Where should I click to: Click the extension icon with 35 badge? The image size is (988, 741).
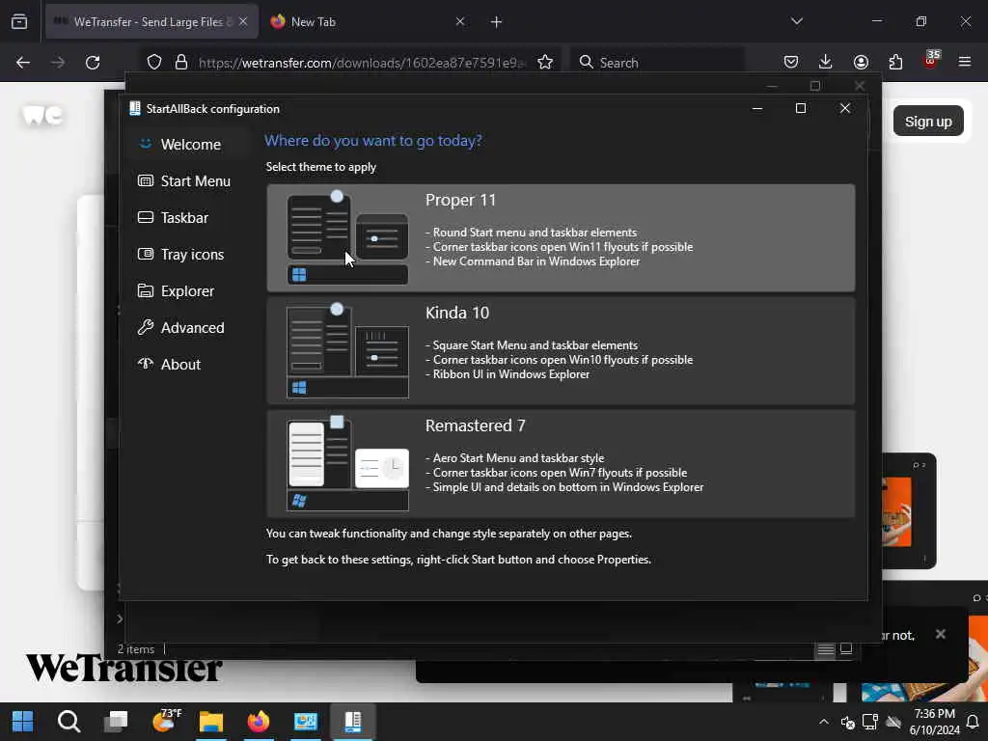pyautogui.click(x=931, y=61)
